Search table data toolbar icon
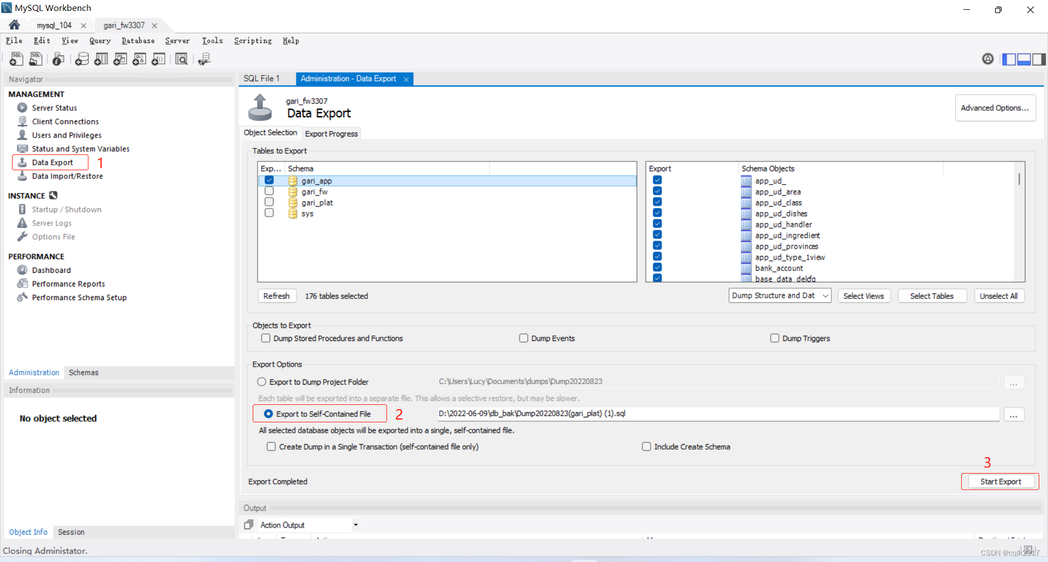1048x562 pixels. 181,59
